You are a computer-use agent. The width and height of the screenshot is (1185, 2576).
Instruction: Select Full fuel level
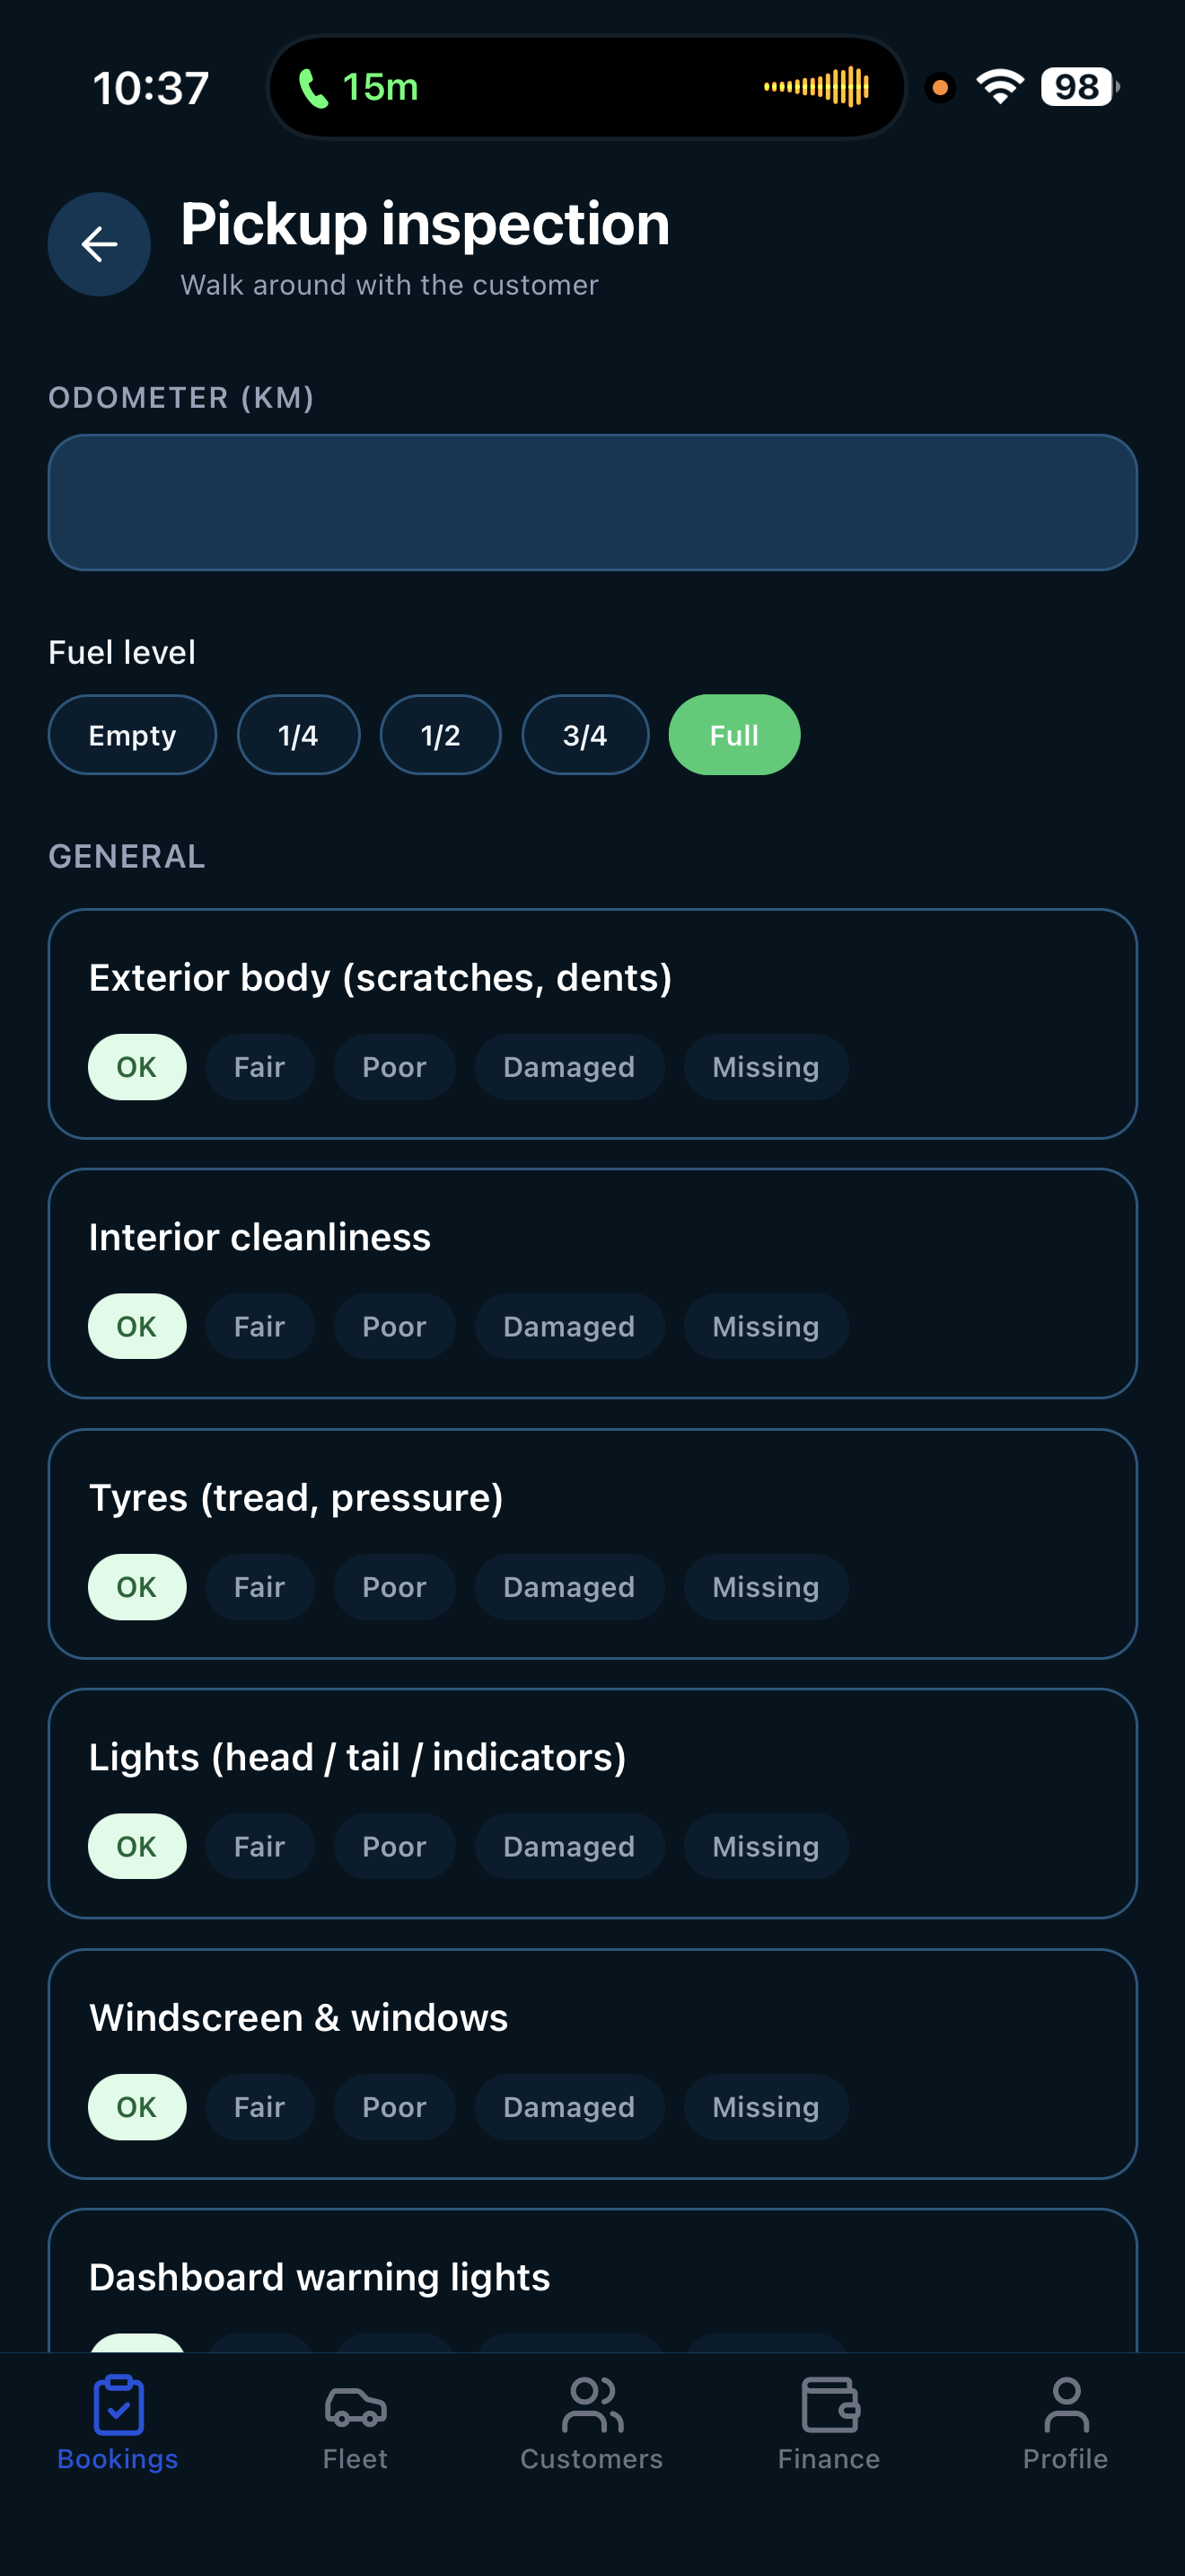point(733,735)
